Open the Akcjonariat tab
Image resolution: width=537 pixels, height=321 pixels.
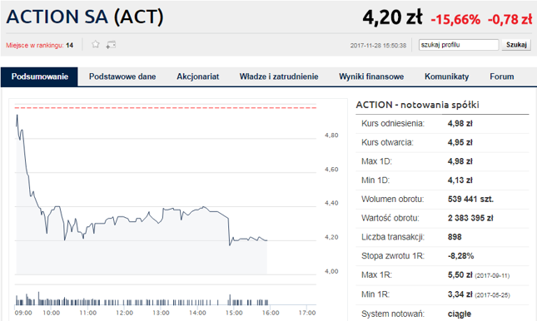tap(197, 77)
